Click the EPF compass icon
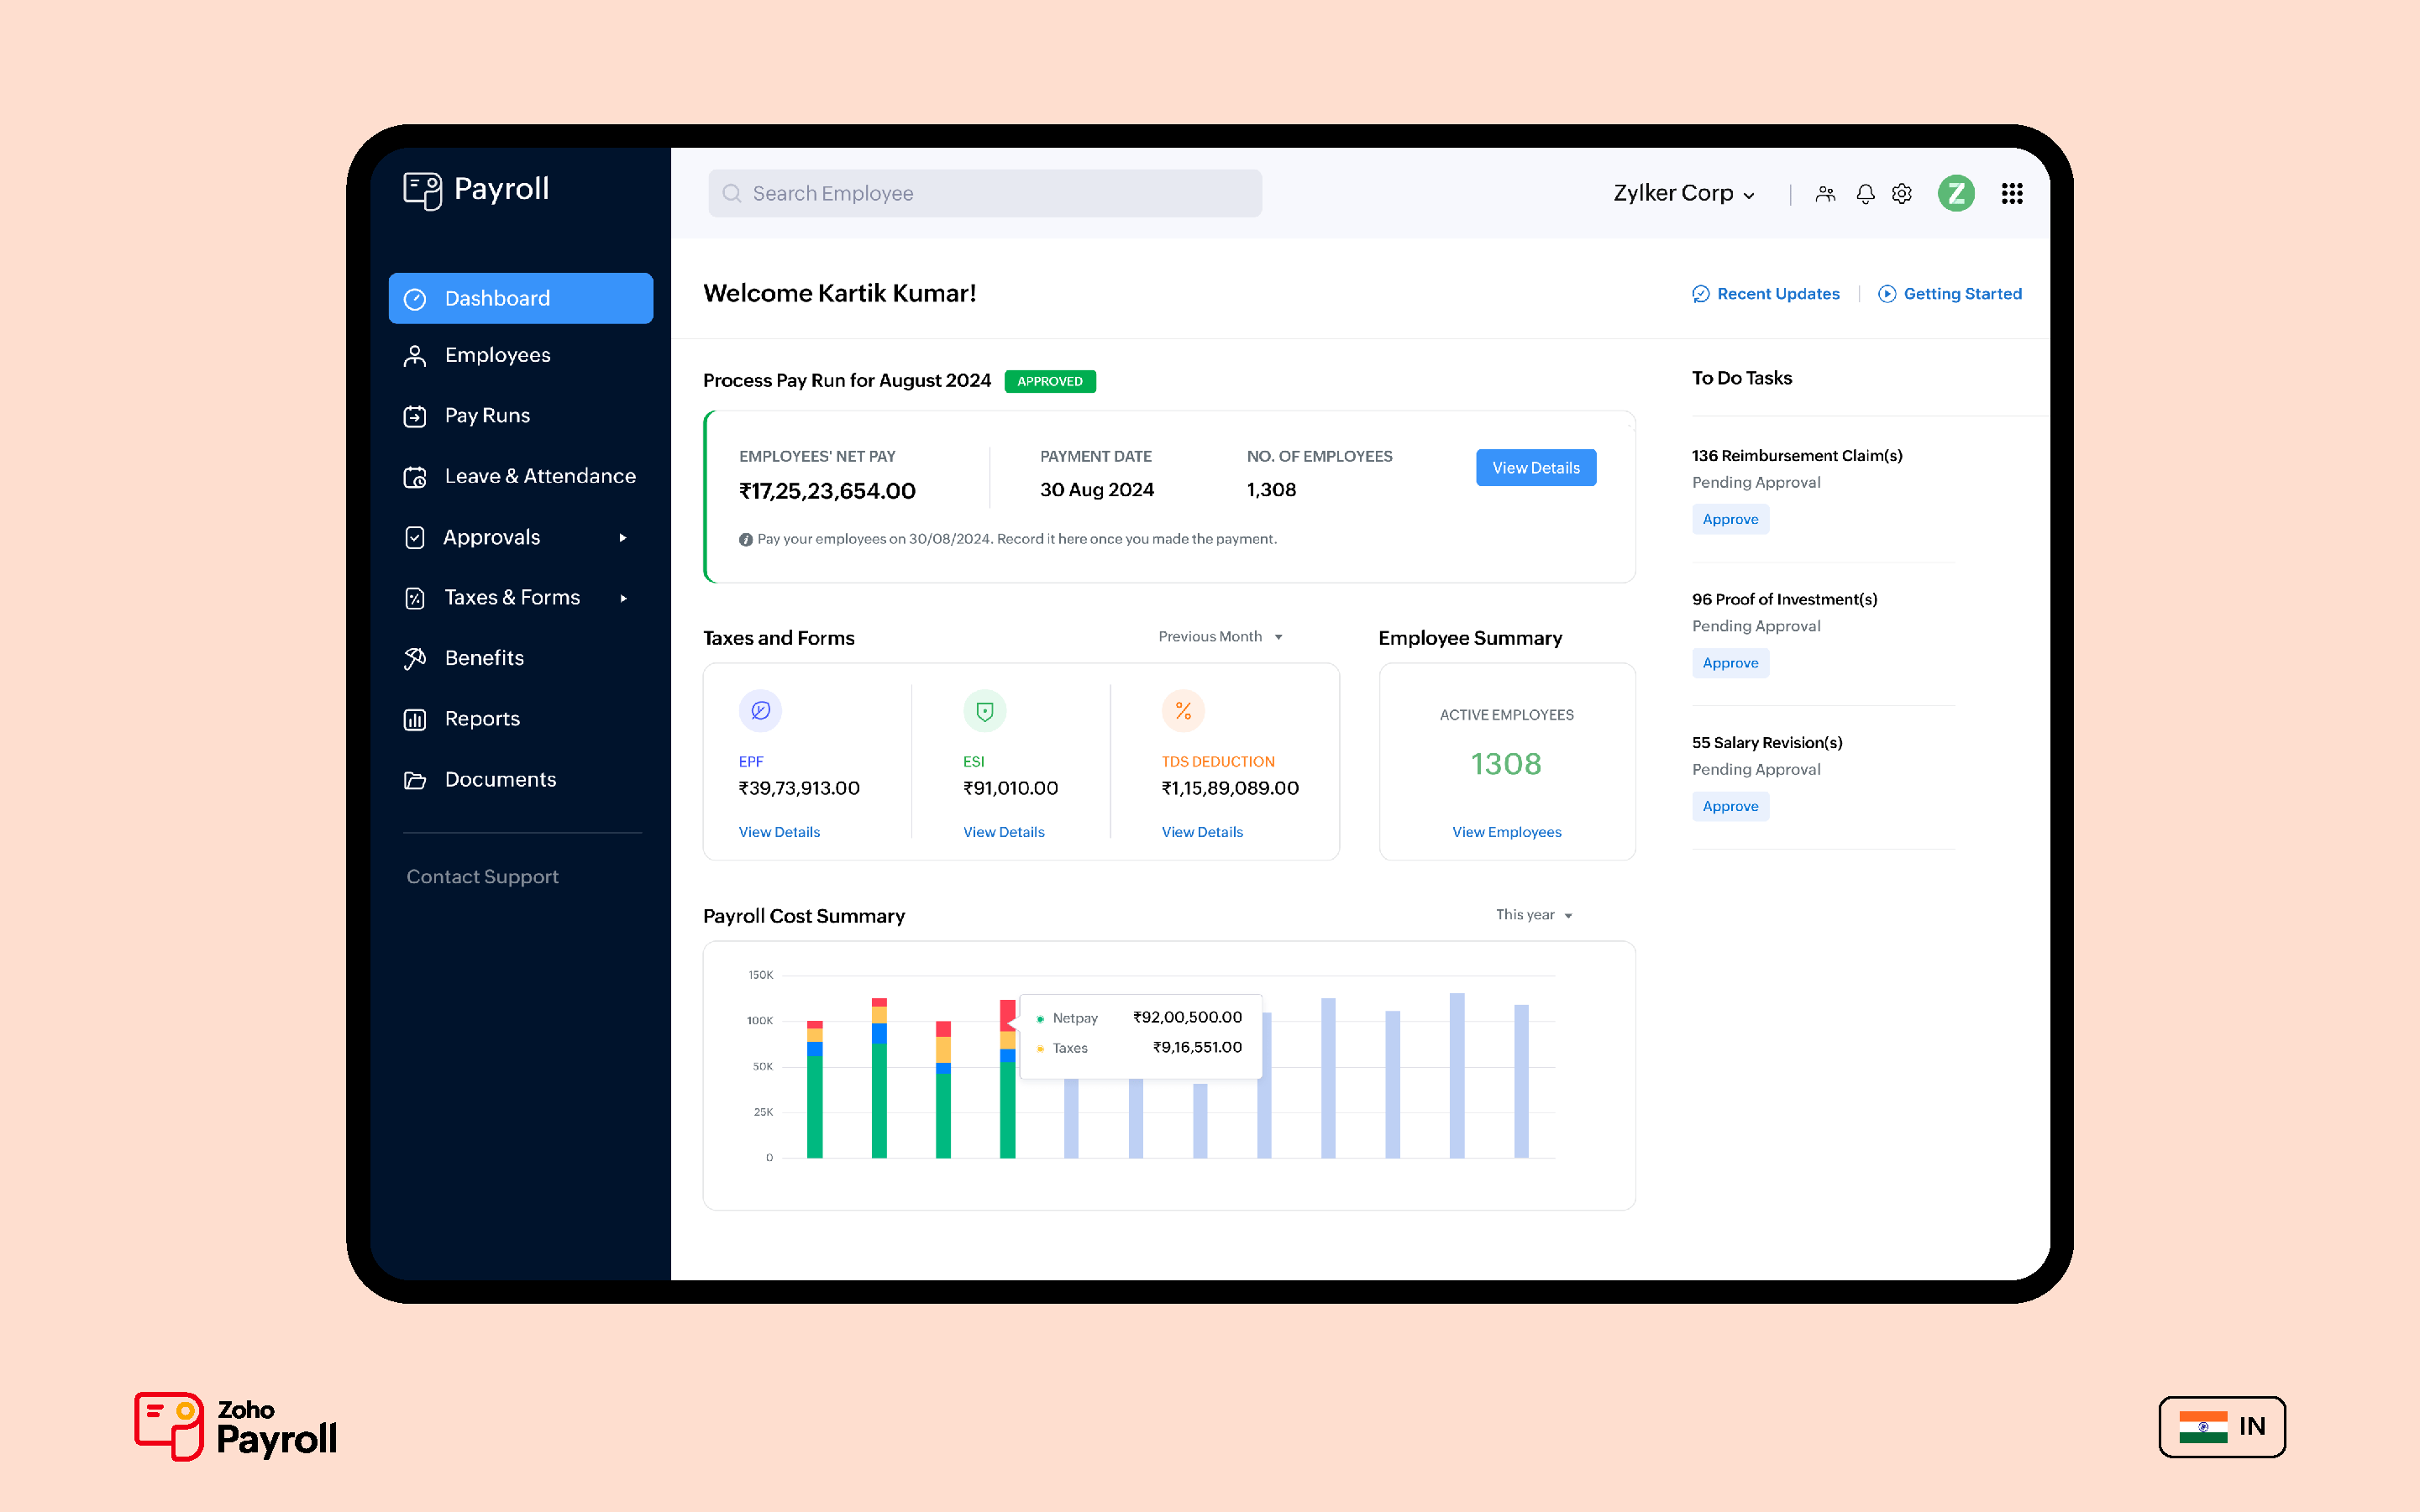The image size is (2420, 1512). 760,711
